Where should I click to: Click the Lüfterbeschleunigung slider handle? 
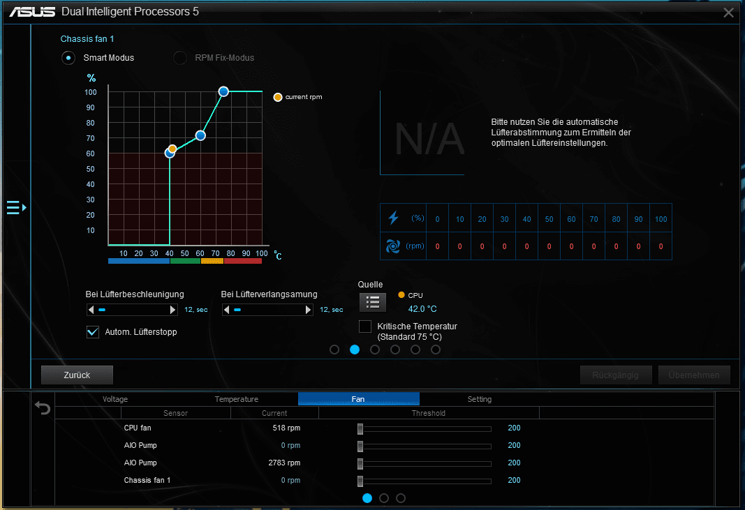(102, 310)
